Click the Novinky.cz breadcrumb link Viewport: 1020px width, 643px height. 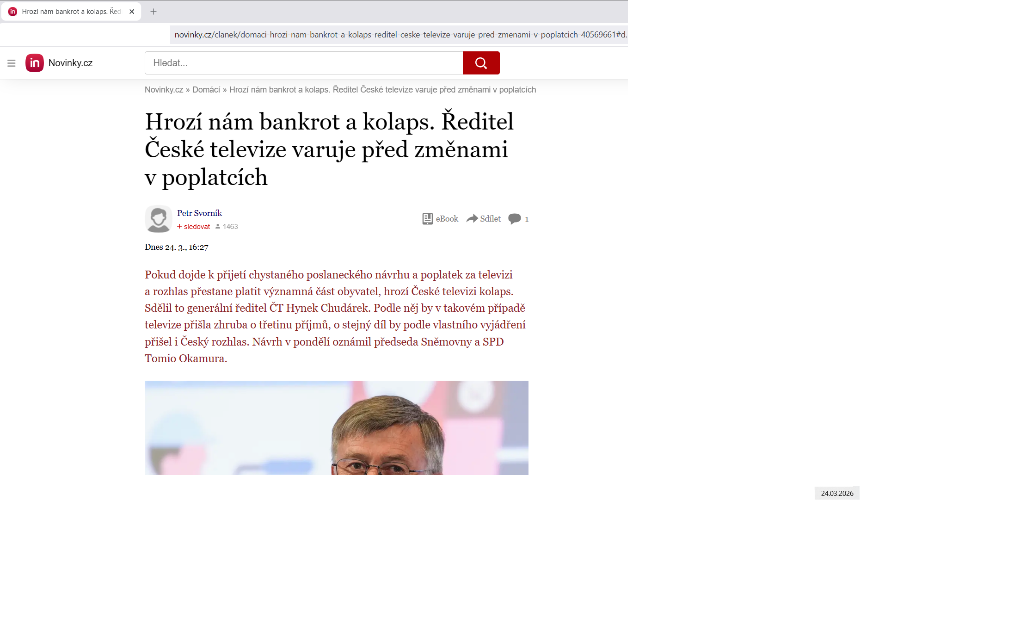[164, 90]
